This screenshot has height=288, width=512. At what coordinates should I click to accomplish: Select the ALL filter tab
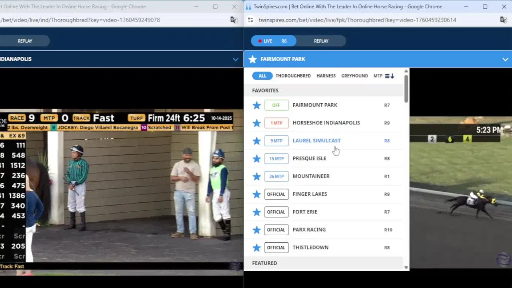262,76
